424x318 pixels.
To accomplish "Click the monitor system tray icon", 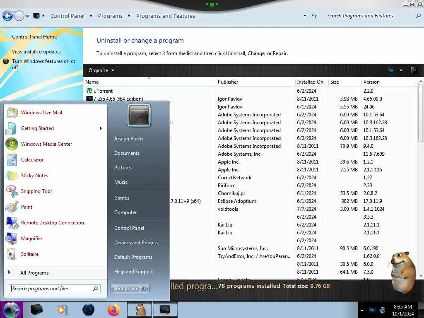I will point(372,310).
